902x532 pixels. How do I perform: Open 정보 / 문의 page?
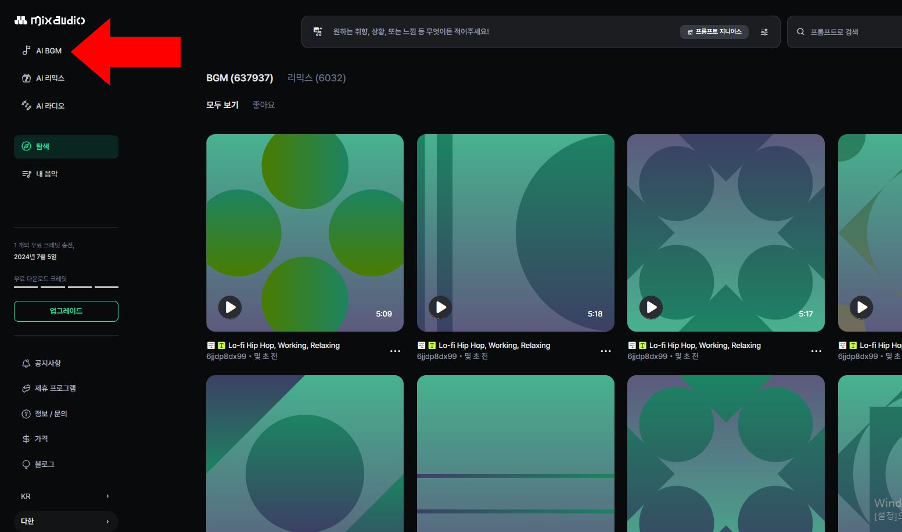[x=44, y=414]
